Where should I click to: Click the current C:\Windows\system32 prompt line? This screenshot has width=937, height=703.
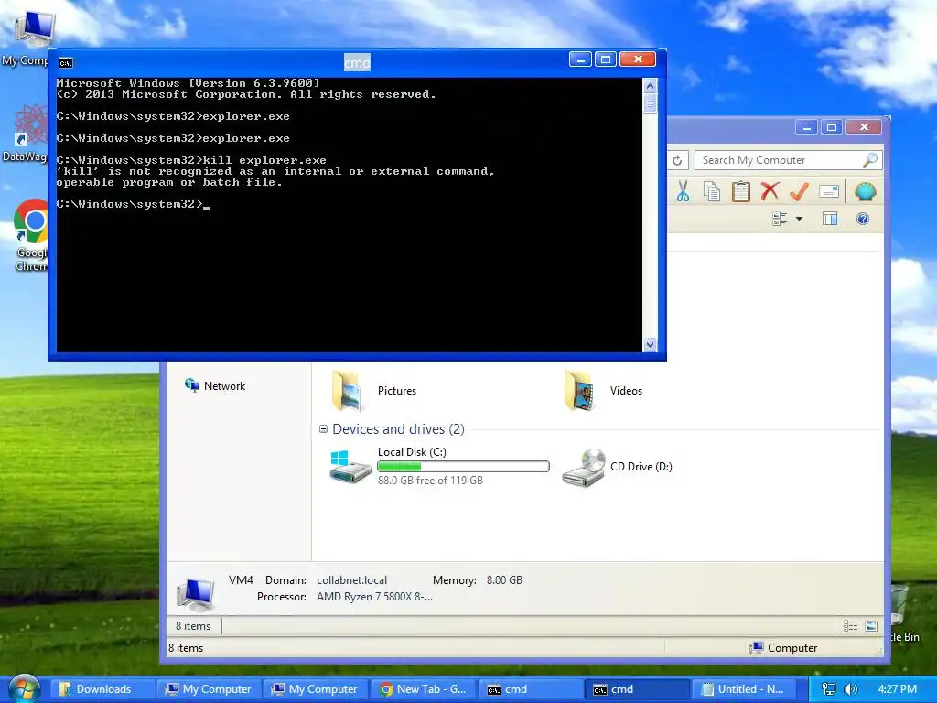pos(134,204)
